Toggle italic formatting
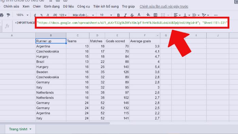238x134 pixels. tap(125, 15)
